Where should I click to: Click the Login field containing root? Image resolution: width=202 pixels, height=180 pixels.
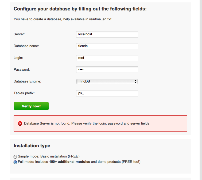pos(107,58)
